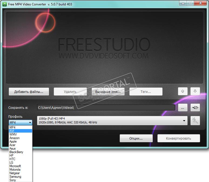This screenshot has width=209, height=182.
Task: Click the empty file list preview area
Action: tap(104, 48)
